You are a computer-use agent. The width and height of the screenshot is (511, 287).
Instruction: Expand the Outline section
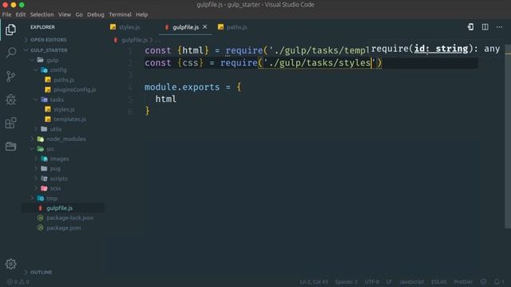41,272
